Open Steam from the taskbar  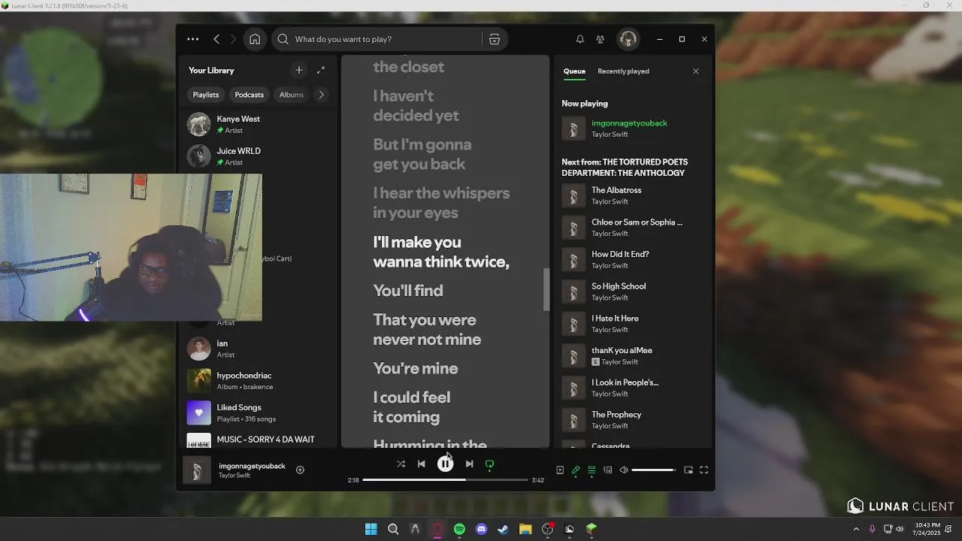click(503, 529)
